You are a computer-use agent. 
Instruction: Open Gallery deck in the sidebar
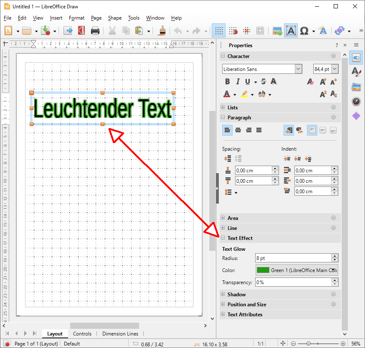click(356, 87)
